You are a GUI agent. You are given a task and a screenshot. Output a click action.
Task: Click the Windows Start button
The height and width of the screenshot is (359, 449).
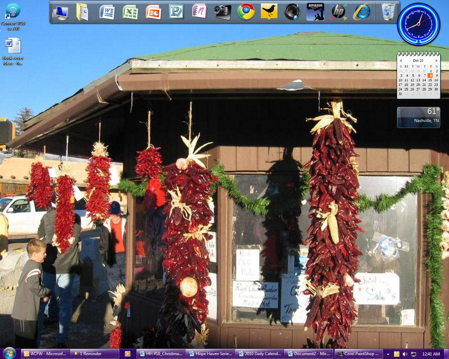9,353
